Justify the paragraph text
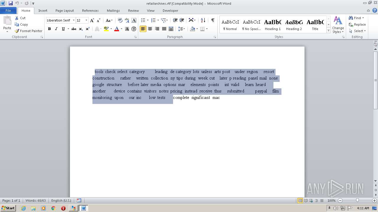Screen dimensions: 378x212 click(164, 29)
